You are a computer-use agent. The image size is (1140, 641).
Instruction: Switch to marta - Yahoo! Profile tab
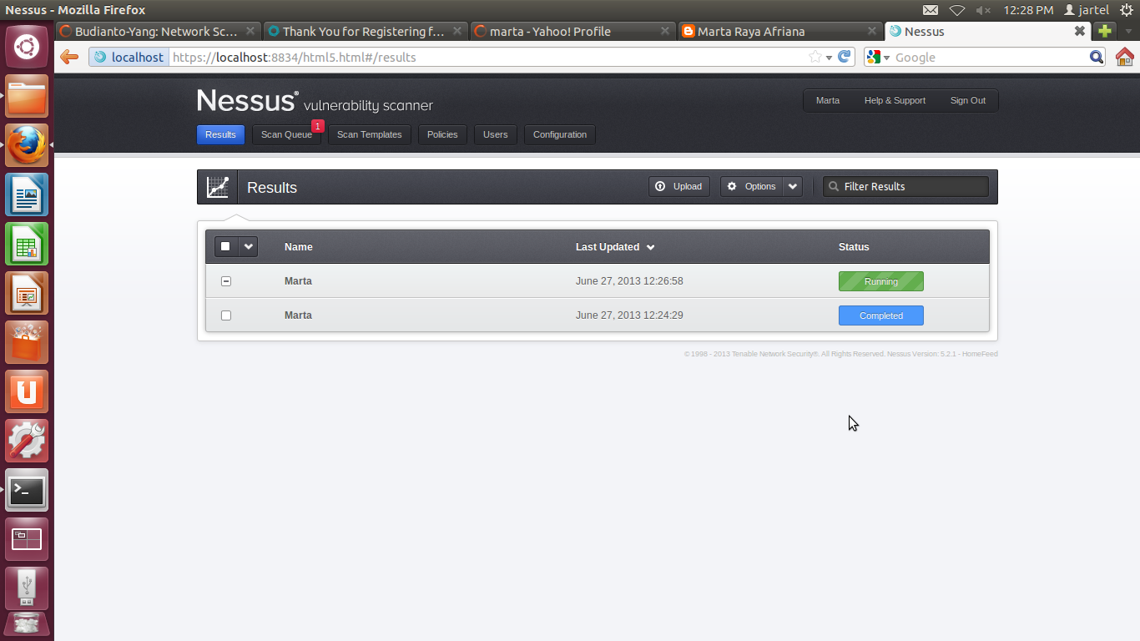(572, 31)
